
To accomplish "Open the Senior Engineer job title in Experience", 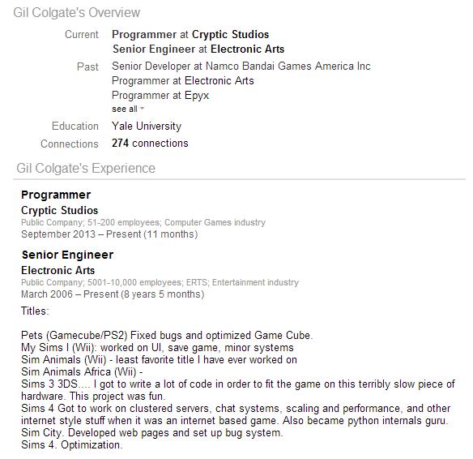I will coord(67,255).
